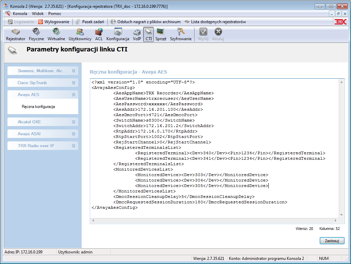
Task: Collapse the Avaya AES group
Action: 43,95
